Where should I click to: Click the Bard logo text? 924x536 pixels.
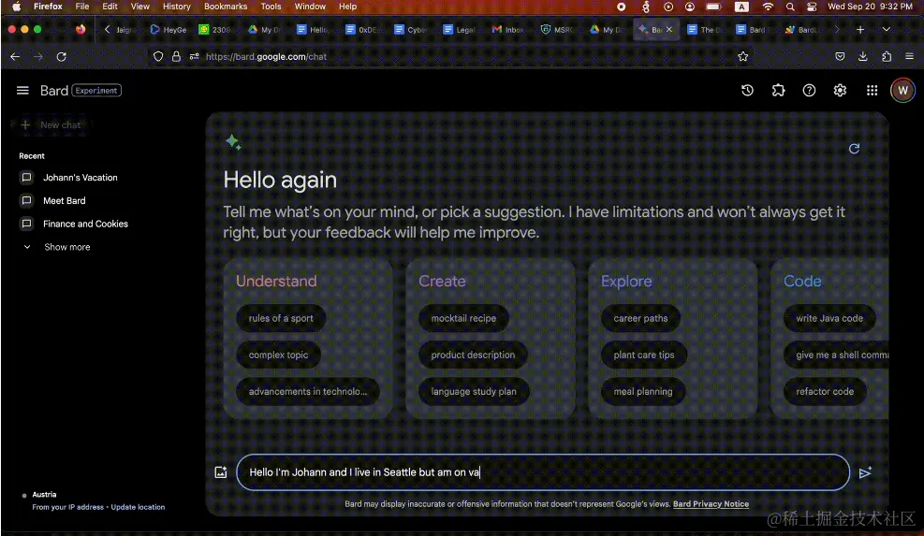54,90
